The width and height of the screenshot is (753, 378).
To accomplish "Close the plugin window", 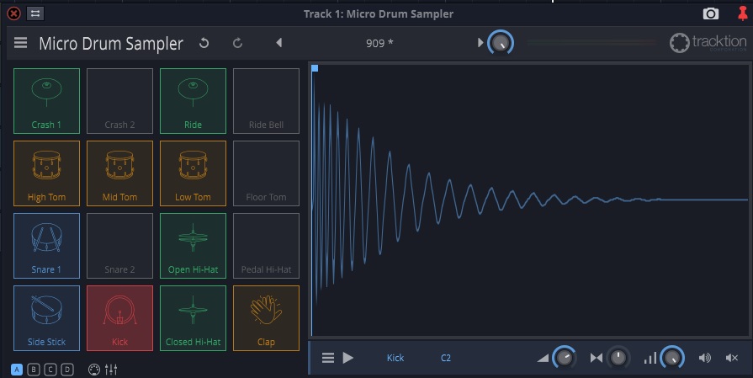I will tap(14, 13).
